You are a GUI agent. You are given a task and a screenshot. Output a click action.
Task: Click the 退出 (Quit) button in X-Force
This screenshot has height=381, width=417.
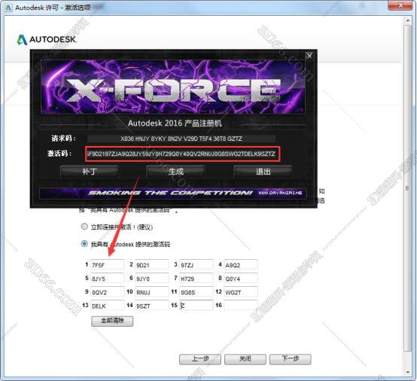[x=263, y=172]
